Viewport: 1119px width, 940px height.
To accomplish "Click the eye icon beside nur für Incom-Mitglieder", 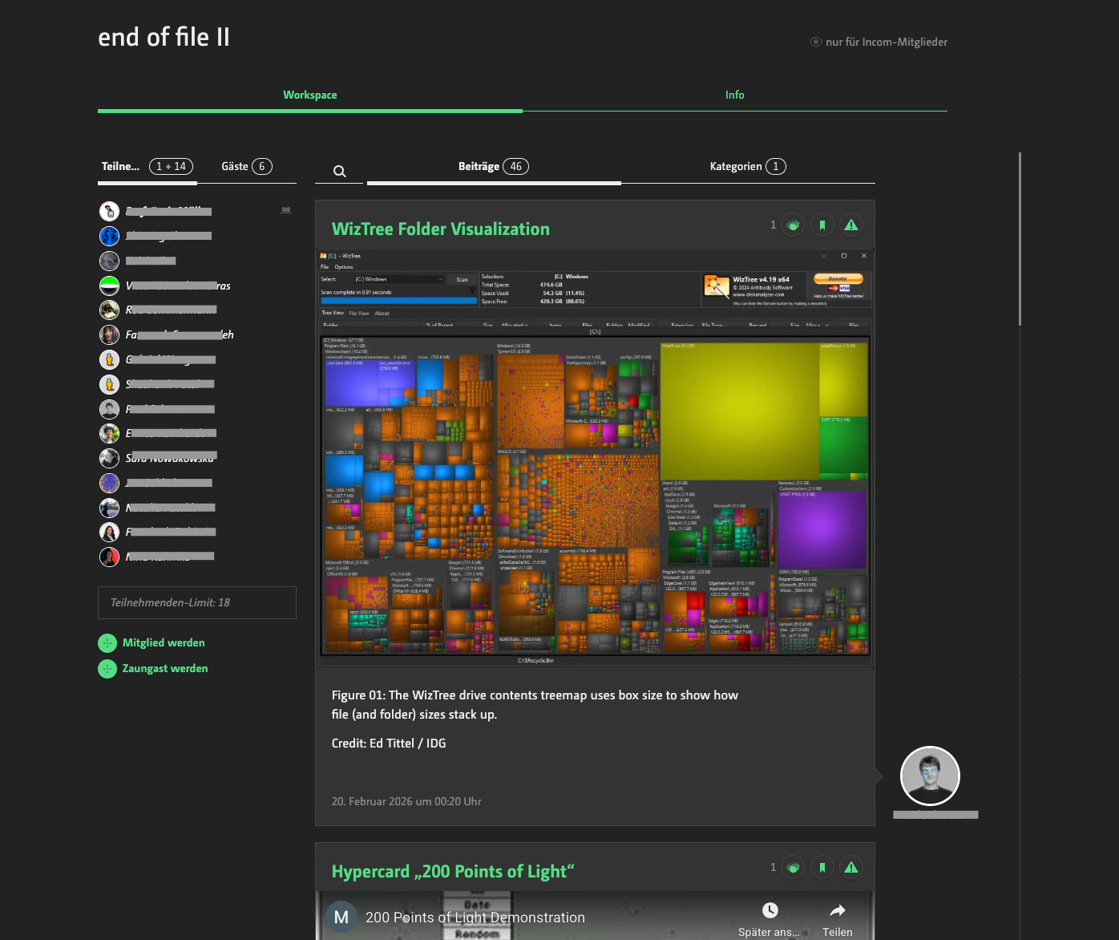I will 816,42.
